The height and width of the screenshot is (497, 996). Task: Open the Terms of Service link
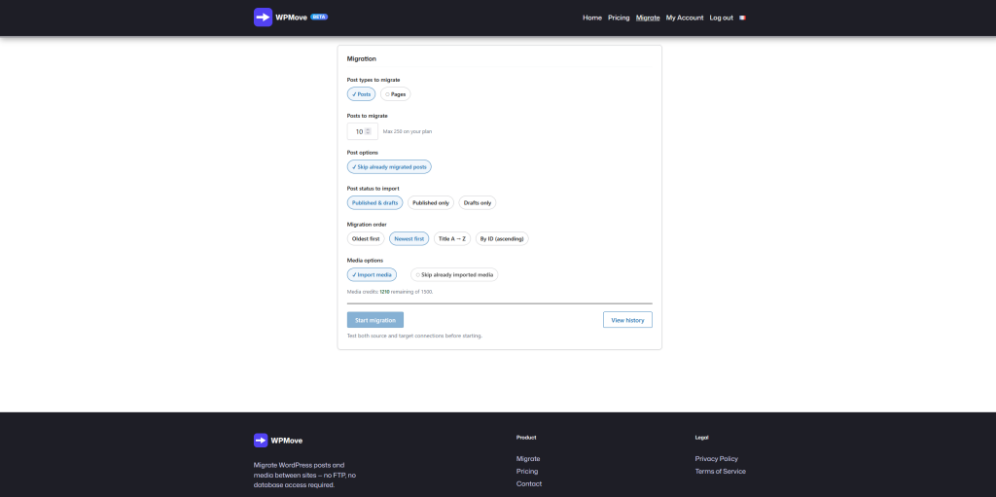721,472
